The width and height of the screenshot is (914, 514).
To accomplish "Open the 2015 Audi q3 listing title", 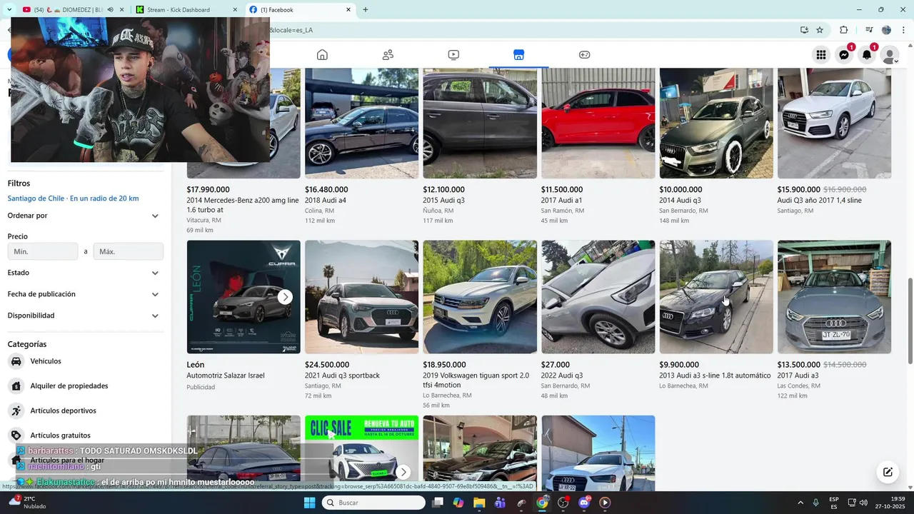I will click(443, 201).
